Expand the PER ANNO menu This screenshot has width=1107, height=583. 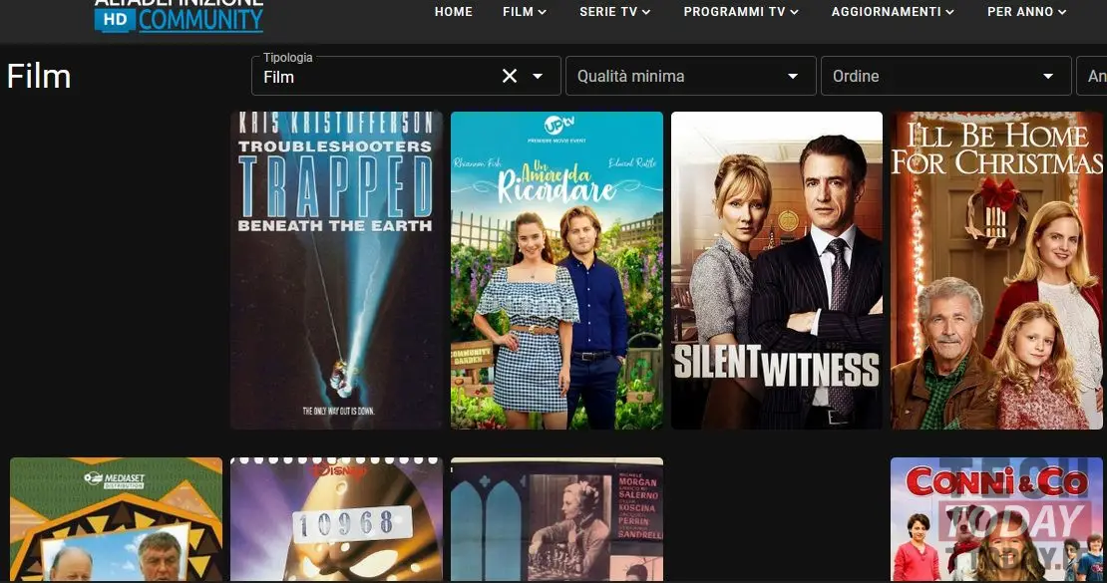point(1026,12)
